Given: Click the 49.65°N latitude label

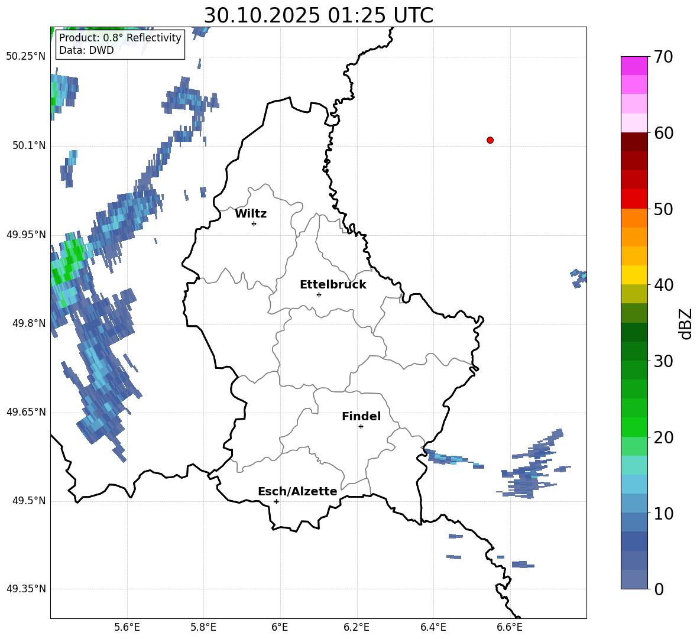Looking at the screenshot, I should point(26,411).
